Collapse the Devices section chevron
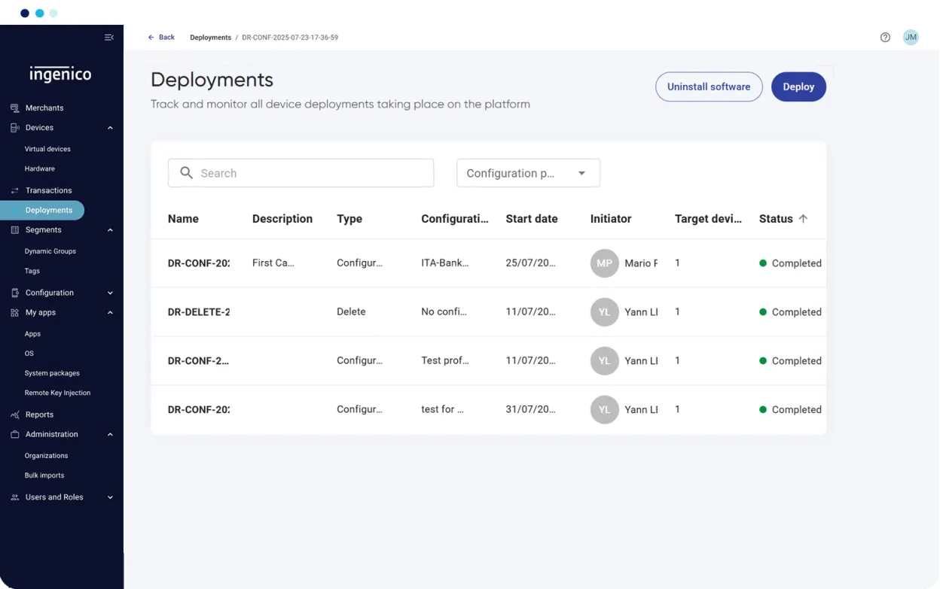Screen dimensions: 940x589 click(x=110, y=128)
